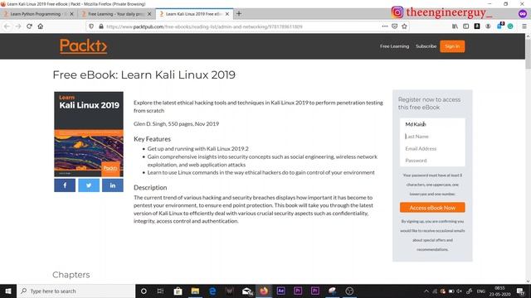Click the orange Sign In button
The height and width of the screenshot is (298, 531).
coord(452,46)
